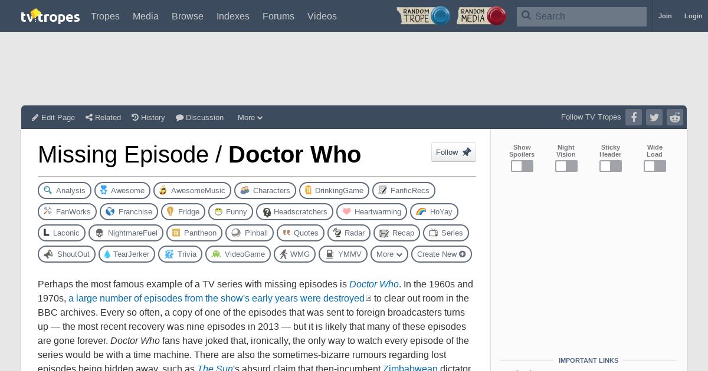This screenshot has width=708, height=371.
Task: Expand More subpages dropdown
Action: (389, 254)
